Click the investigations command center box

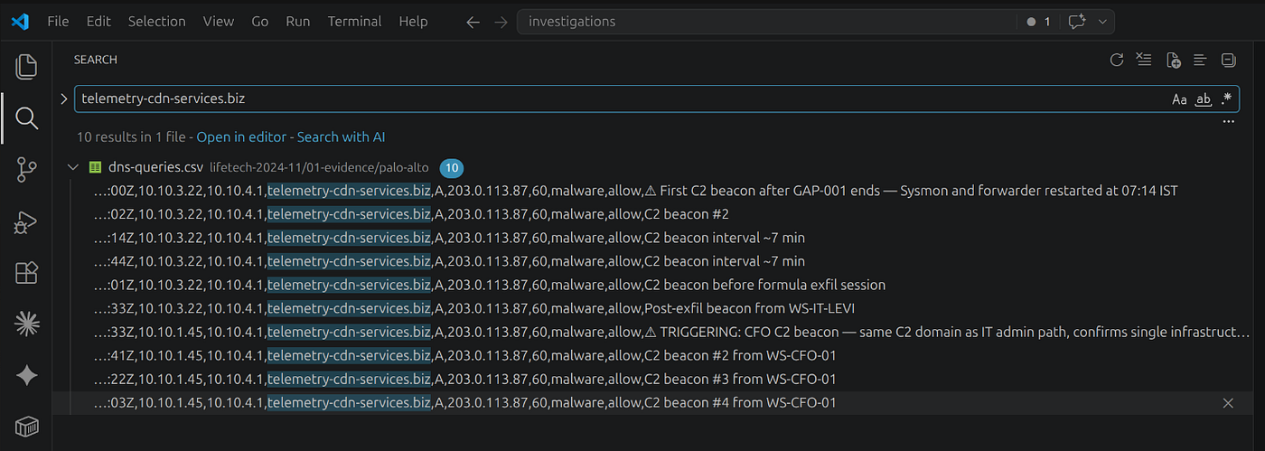point(765,22)
